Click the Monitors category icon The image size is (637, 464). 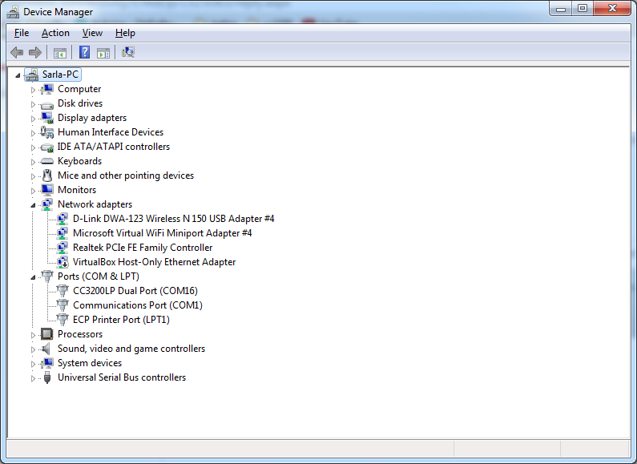click(47, 190)
